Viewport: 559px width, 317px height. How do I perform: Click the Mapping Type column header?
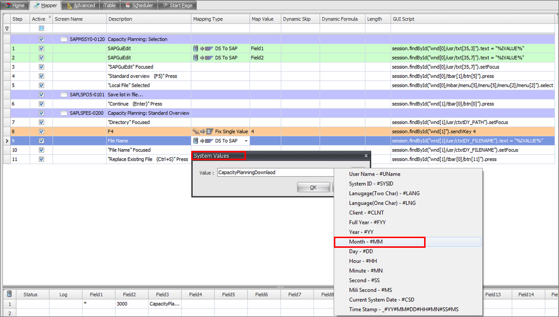tap(220, 19)
